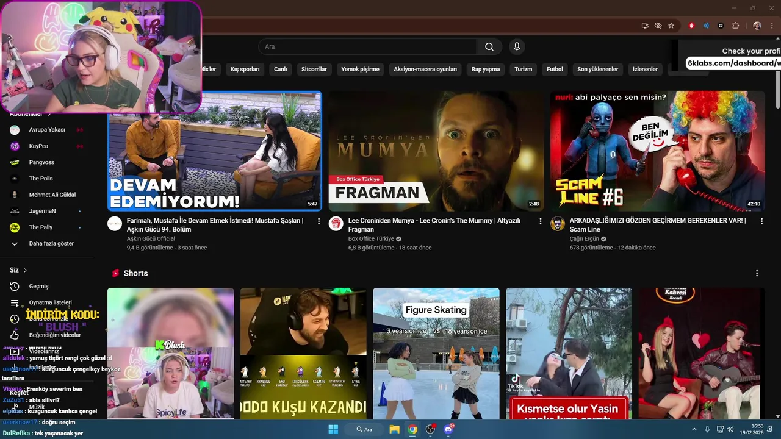The image size is (781, 439).
Task: Select the Rap yapma filter chip
Action: 486,70
